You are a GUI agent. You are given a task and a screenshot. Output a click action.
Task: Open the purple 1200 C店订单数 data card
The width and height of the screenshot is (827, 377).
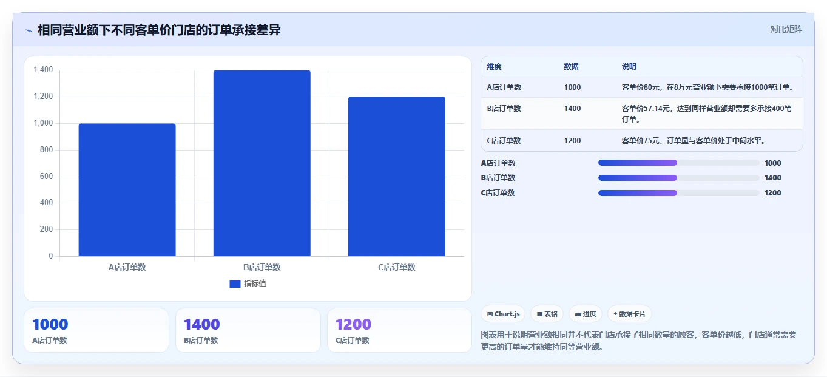tap(399, 330)
